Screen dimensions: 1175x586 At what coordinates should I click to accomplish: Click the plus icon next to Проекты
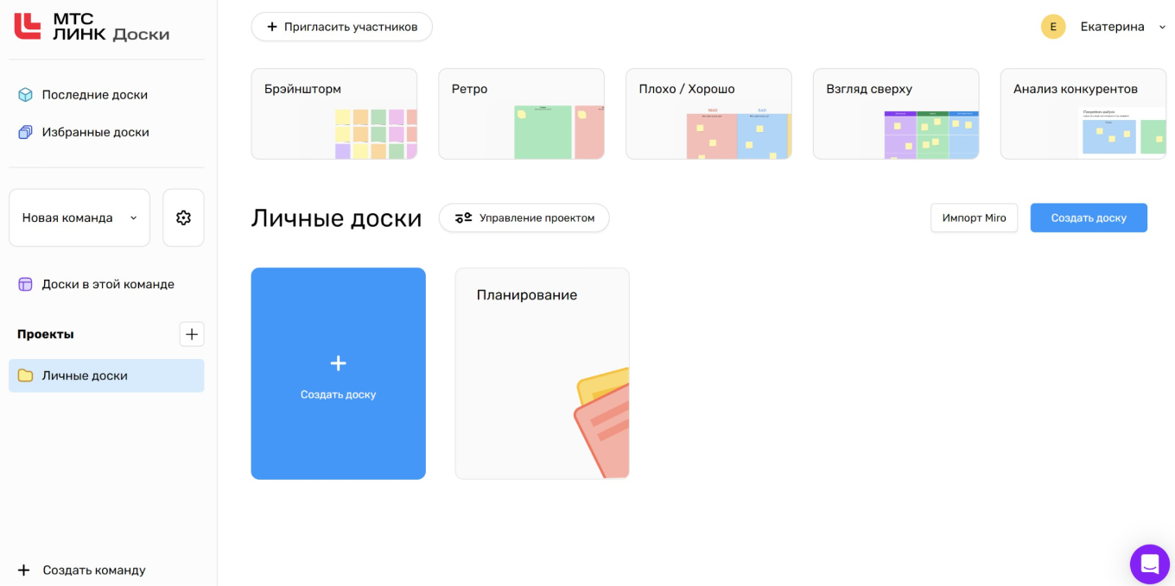coord(192,334)
